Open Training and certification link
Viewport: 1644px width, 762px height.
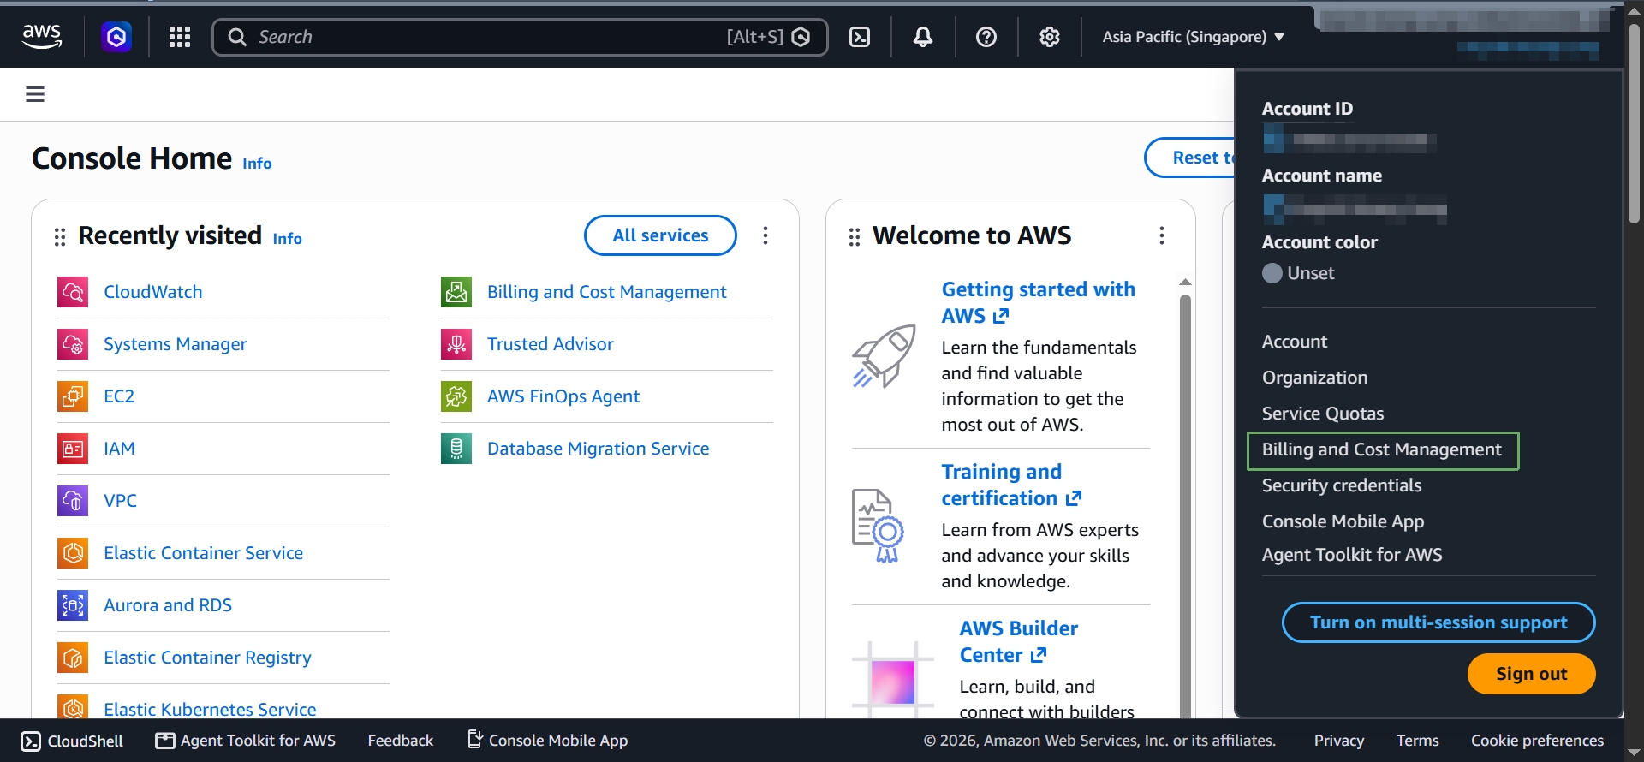1011,485
